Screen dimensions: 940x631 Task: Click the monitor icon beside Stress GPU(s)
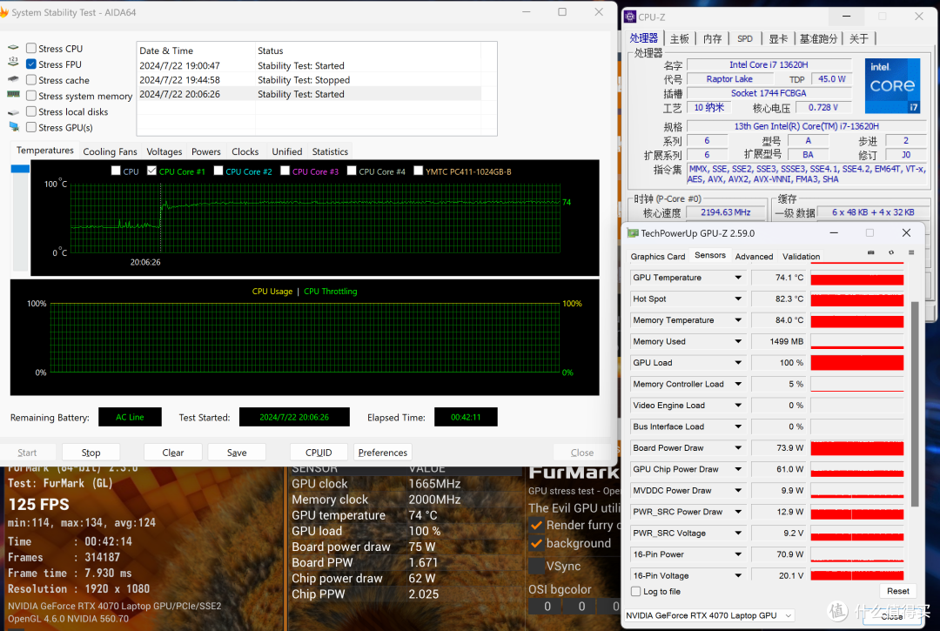tap(13, 127)
